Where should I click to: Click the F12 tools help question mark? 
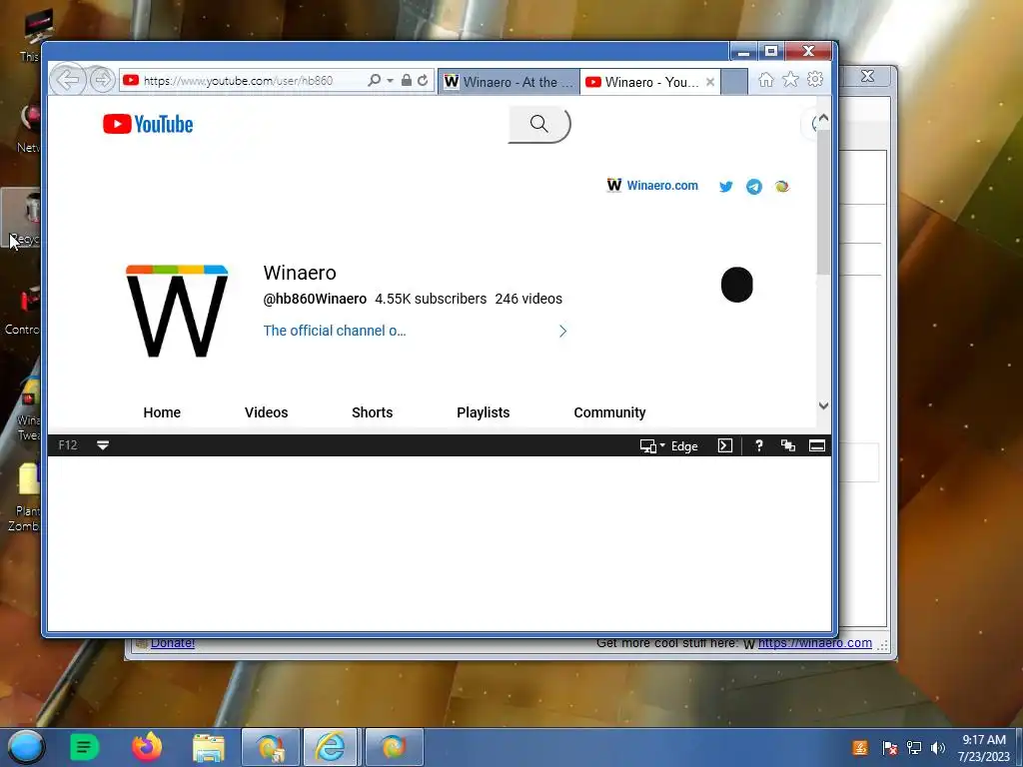click(x=759, y=445)
